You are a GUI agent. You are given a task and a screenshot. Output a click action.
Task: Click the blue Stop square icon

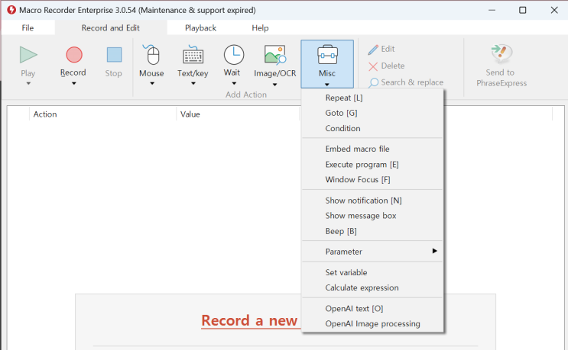pyautogui.click(x=114, y=55)
